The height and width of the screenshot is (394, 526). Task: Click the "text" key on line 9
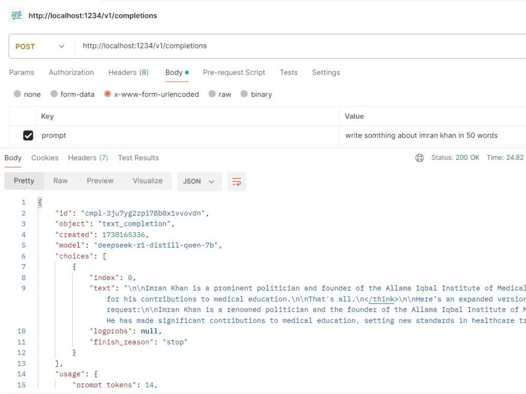(x=102, y=288)
